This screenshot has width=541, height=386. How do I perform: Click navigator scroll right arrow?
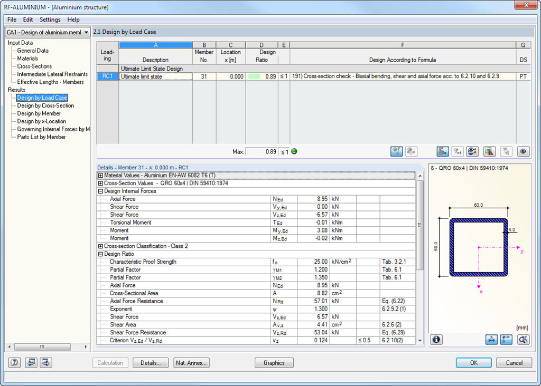point(86,347)
